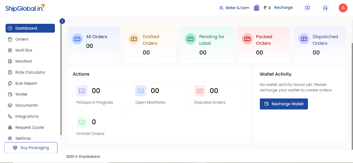Click the Pickups In Progress ticket icon

(x=82, y=91)
